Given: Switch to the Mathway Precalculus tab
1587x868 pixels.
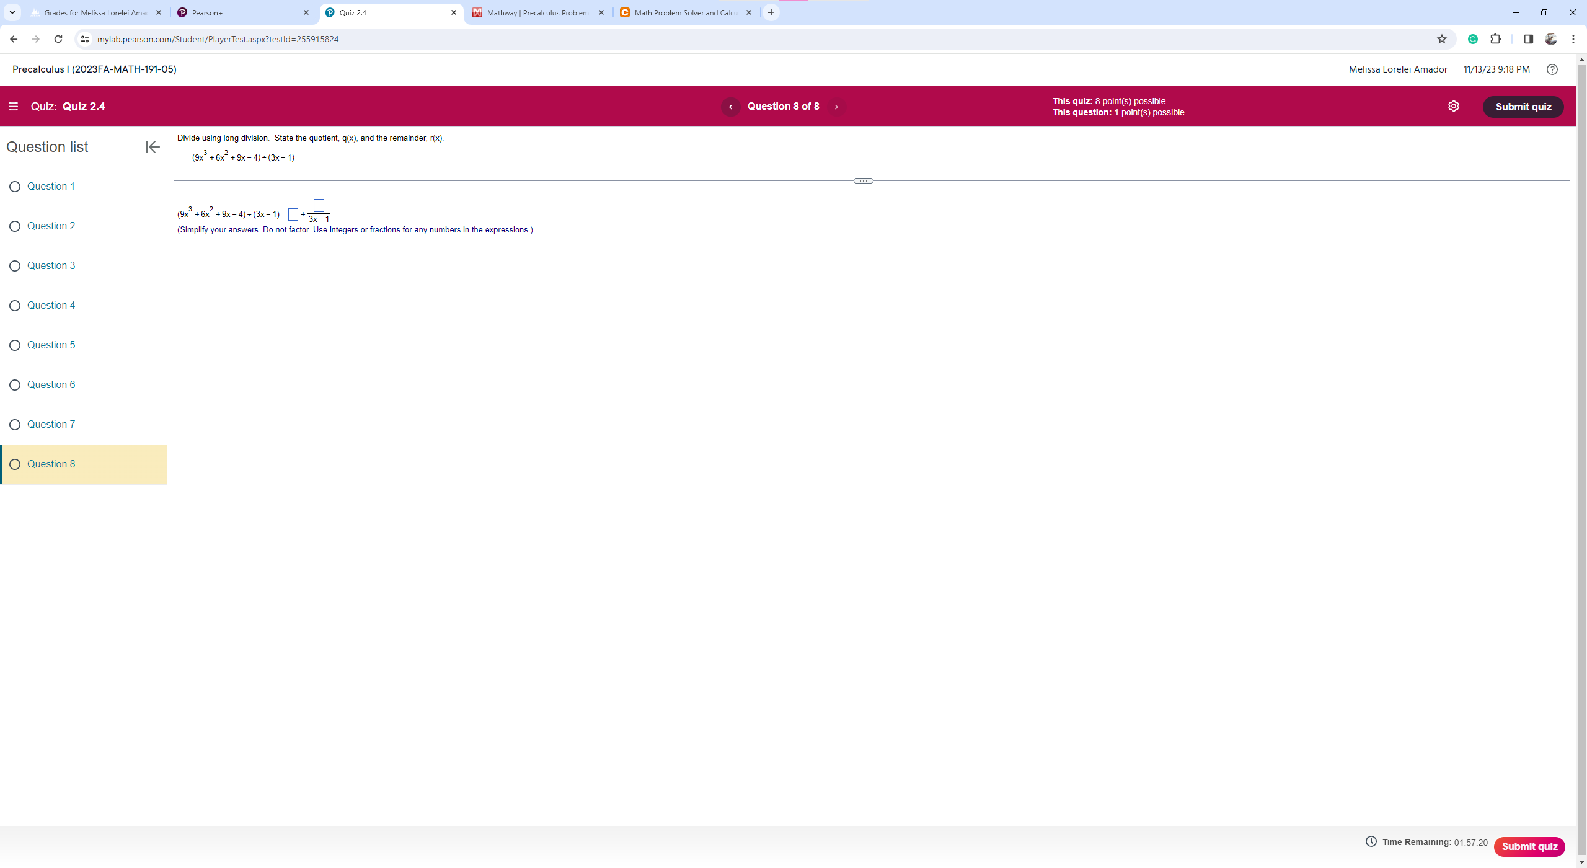Looking at the screenshot, I should [536, 12].
